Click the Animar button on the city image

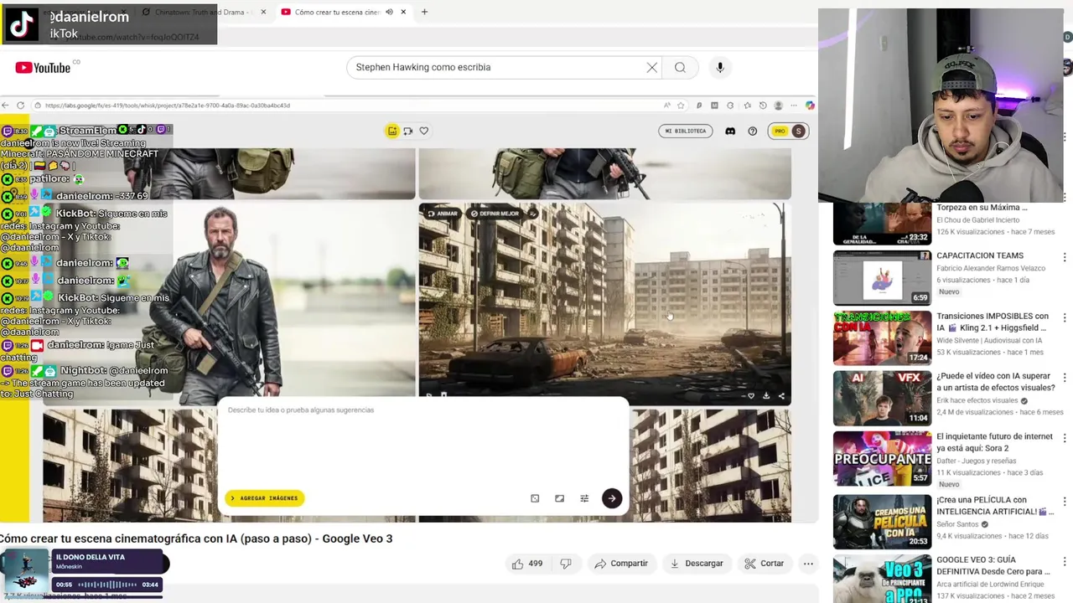(x=443, y=214)
